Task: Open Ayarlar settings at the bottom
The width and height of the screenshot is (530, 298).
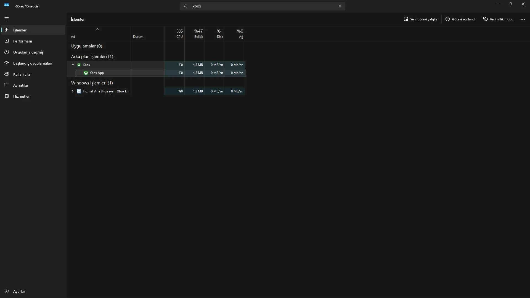Action: [x=19, y=291]
